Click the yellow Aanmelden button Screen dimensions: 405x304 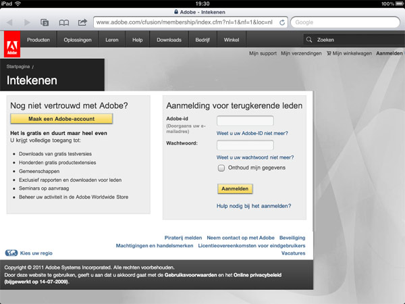(235, 188)
